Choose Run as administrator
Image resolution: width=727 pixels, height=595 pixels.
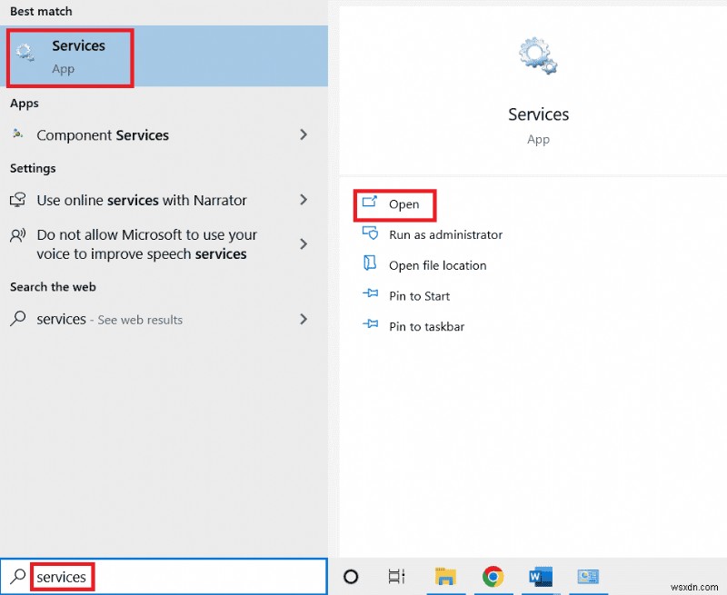[445, 235]
